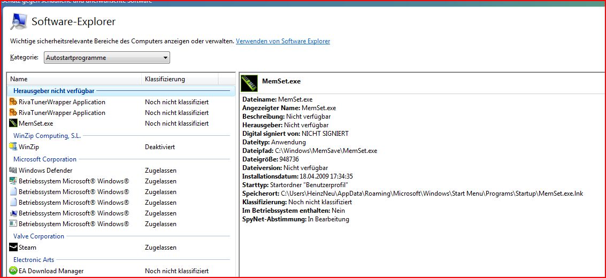Viewport: 606px width, 278px height.
Task: Click the Angezeigter Name detail line
Action: pos(289,108)
